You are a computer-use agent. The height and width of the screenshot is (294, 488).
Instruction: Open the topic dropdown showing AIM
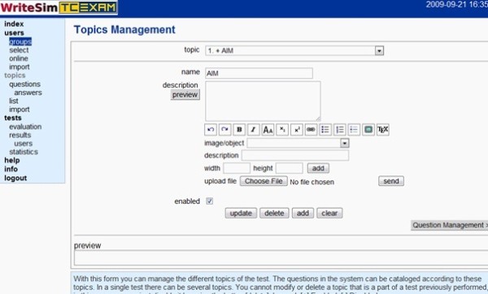coord(294,50)
